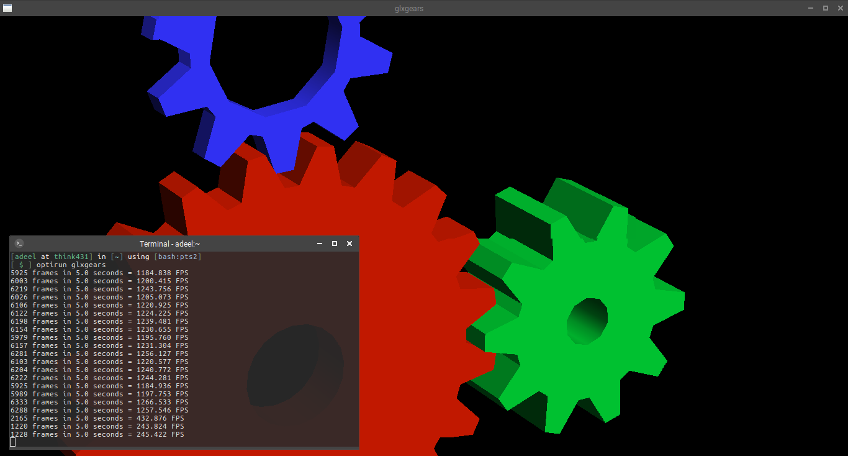This screenshot has width=848, height=456.
Task: Minimize the glxgears window
Action: (811, 8)
